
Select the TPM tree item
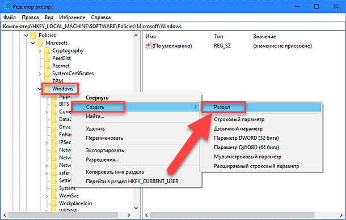(58, 81)
